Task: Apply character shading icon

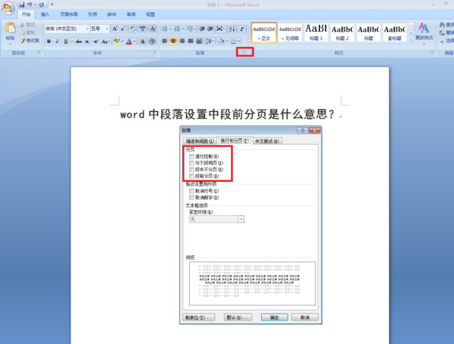Action: coord(142,42)
